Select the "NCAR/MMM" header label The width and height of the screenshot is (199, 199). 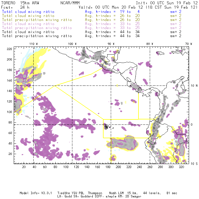point(70,3)
